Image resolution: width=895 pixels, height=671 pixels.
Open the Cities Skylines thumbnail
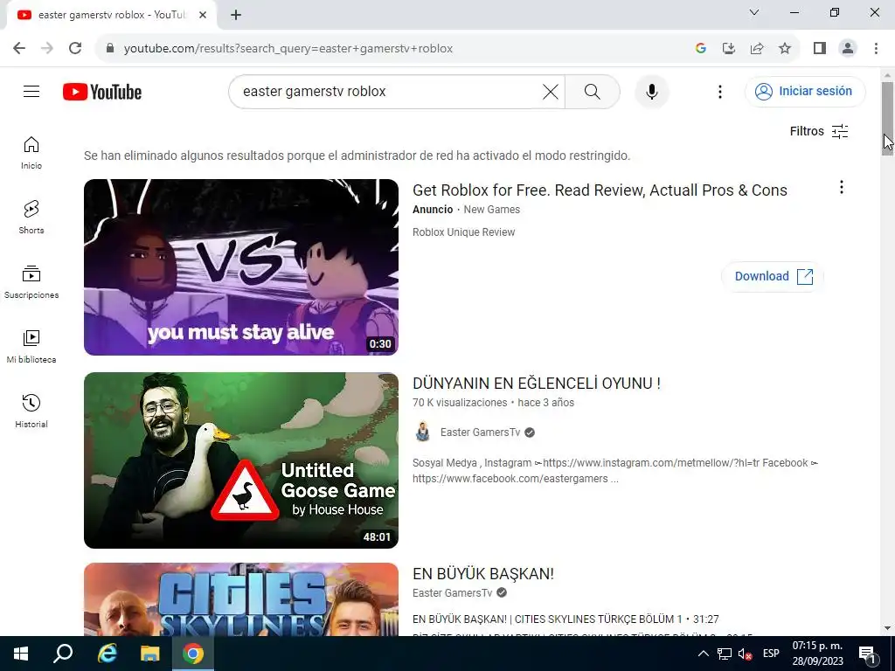coord(241,599)
